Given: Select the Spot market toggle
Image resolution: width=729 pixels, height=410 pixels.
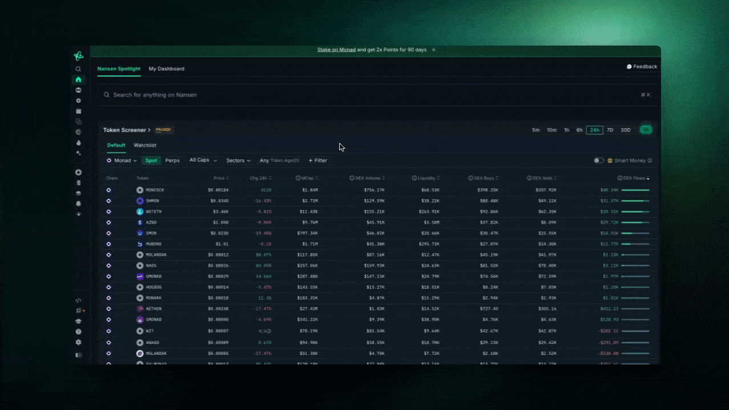Looking at the screenshot, I should tap(151, 161).
